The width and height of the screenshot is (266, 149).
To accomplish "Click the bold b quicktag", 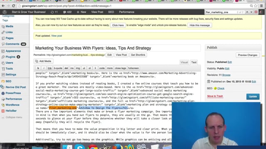I will click(38, 68).
